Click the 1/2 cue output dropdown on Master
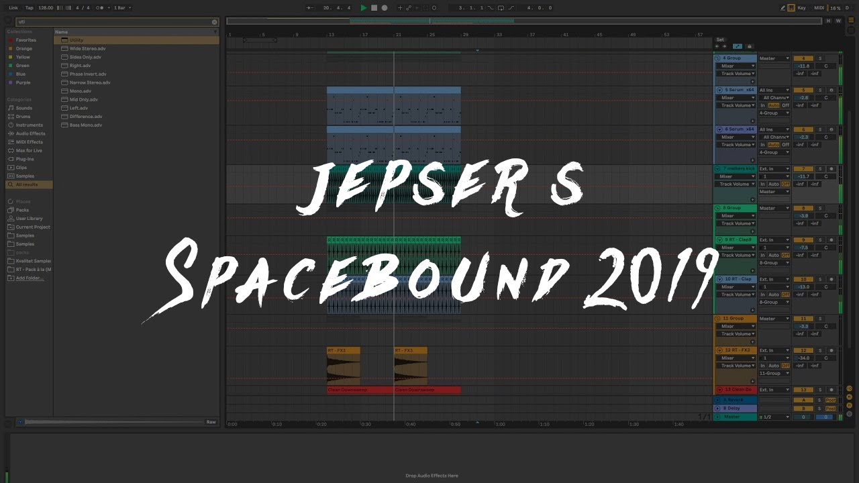The image size is (859, 483). coord(774,417)
